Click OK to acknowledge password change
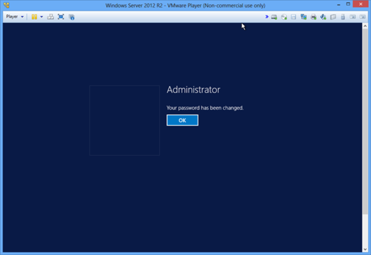 point(182,120)
